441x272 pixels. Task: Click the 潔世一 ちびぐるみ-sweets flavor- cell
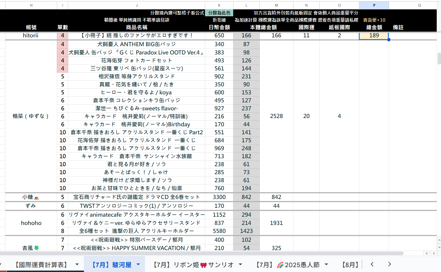pyautogui.click(x=136, y=108)
